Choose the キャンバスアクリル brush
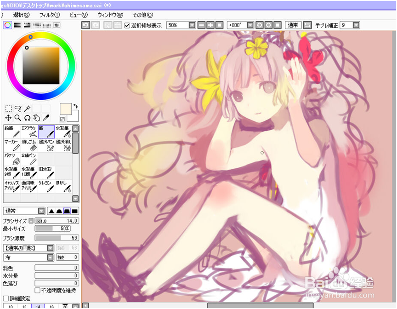 point(12,186)
